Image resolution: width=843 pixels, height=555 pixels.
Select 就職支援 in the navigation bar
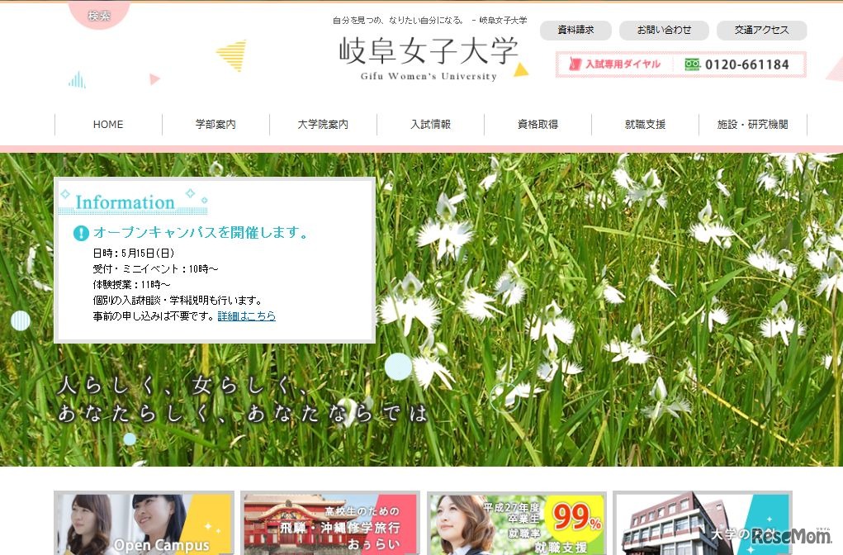coord(645,124)
